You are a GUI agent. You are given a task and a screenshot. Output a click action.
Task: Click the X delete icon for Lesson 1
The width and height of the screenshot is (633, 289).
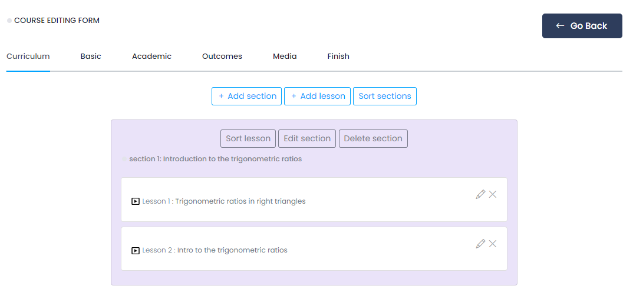click(493, 194)
